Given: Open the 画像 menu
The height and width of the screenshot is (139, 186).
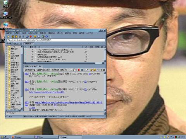Looking at the screenshot, I should click(x=82, y=33).
